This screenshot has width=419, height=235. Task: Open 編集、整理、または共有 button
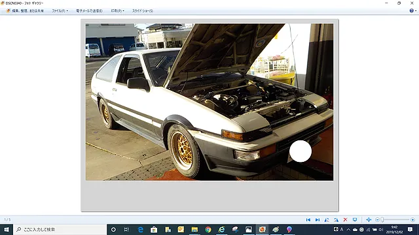(25, 11)
